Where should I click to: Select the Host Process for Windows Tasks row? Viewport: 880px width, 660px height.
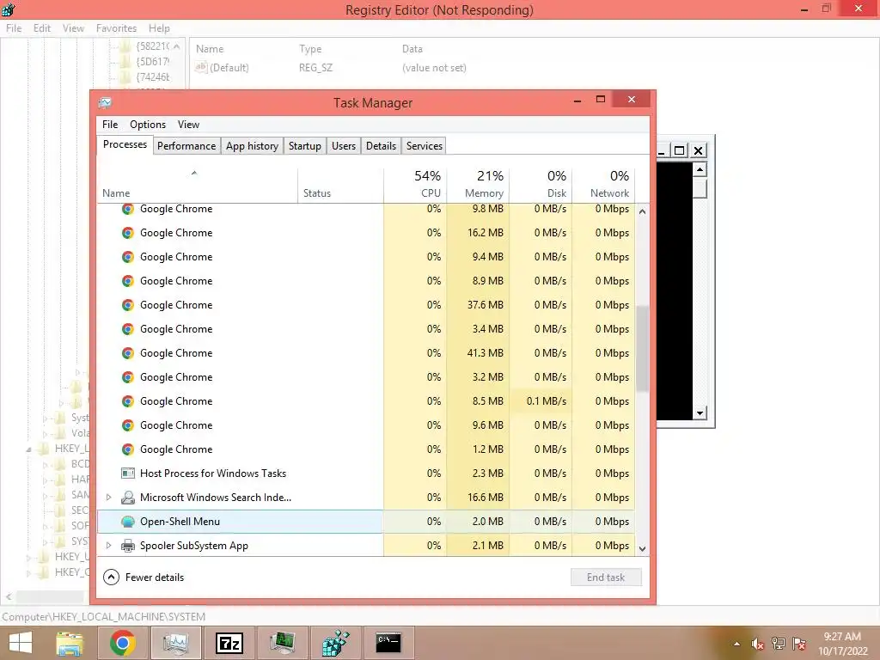click(x=366, y=474)
